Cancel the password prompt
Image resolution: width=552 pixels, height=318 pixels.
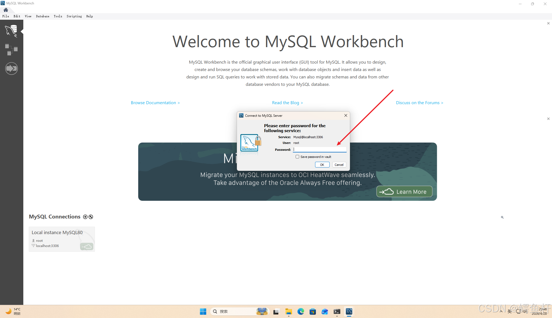pos(339,165)
